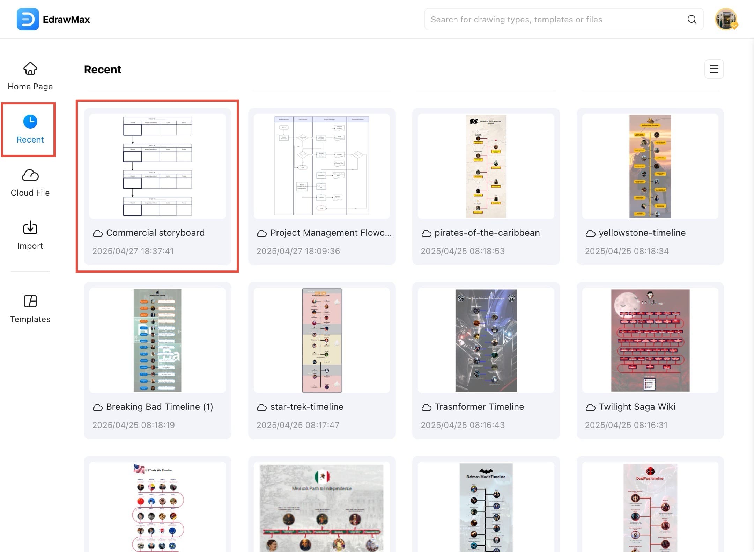This screenshot has width=754, height=552.
Task: Open DeadPool timeline thumbnail
Action: (x=650, y=507)
